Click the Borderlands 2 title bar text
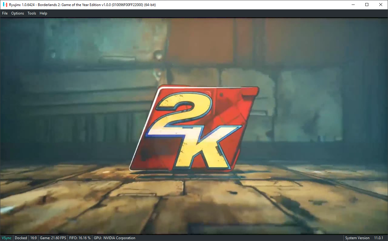Viewport: 388px width, 241px height. coord(82,5)
